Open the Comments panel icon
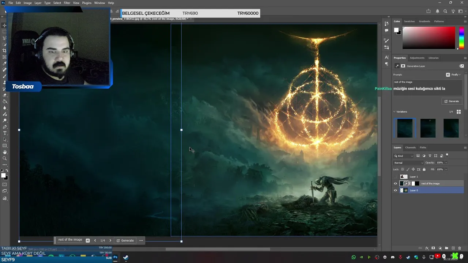The width and height of the screenshot is (468, 263). click(386, 31)
